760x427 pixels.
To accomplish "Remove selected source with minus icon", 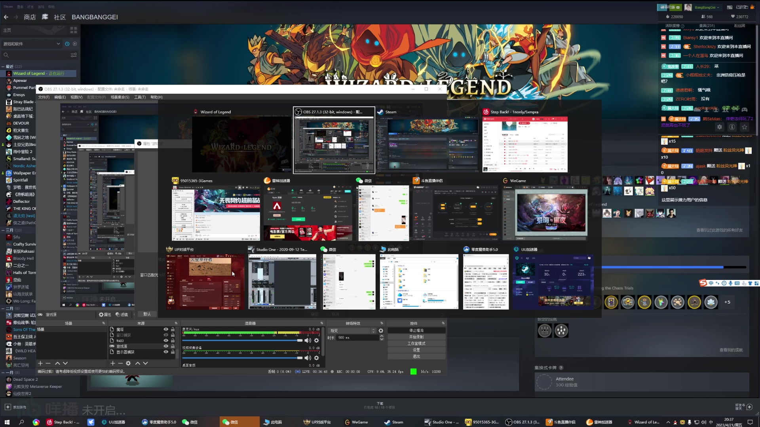I will (120, 363).
